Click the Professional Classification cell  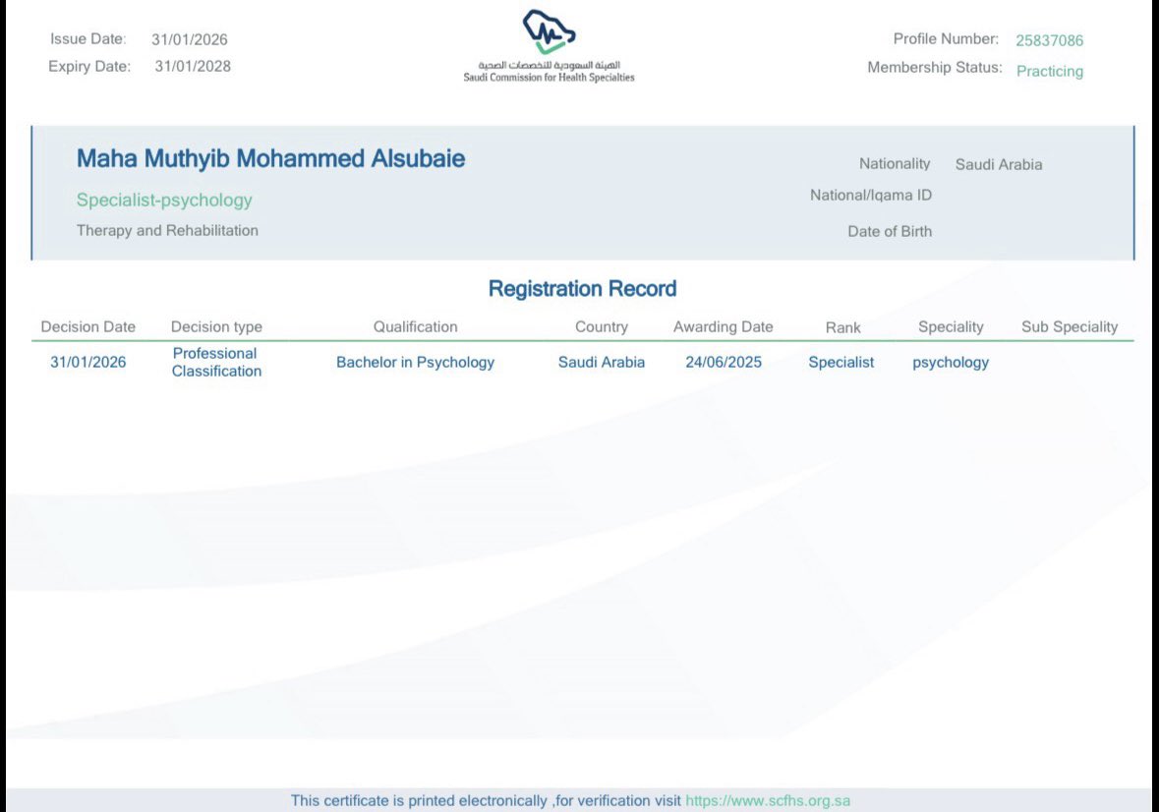216,362
